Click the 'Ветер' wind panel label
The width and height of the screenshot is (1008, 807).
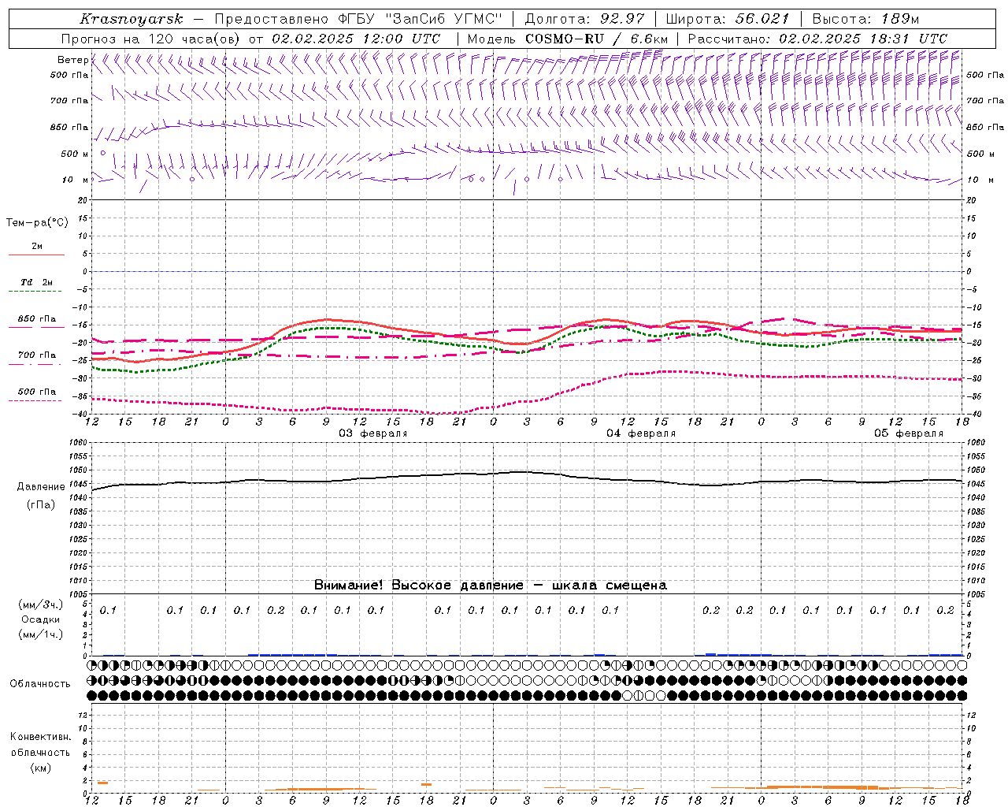pos(72,60)
